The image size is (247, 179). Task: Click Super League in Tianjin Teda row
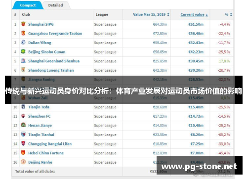click(105, 107)
